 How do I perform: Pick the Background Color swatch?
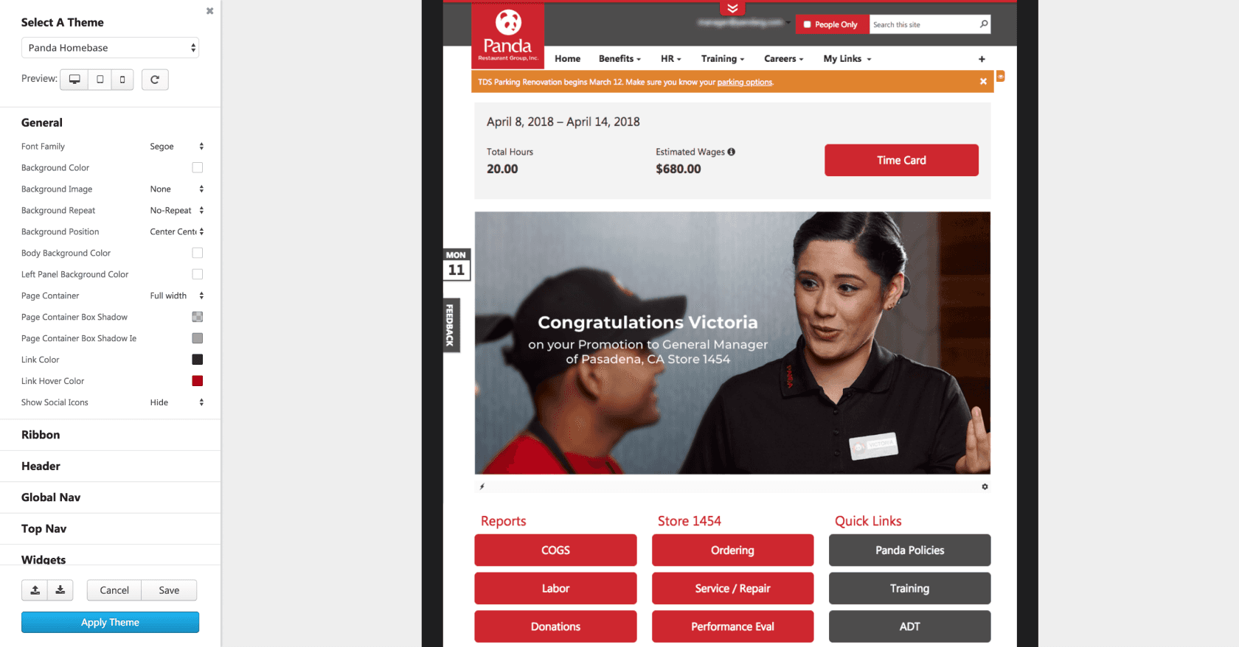point(198,168)
